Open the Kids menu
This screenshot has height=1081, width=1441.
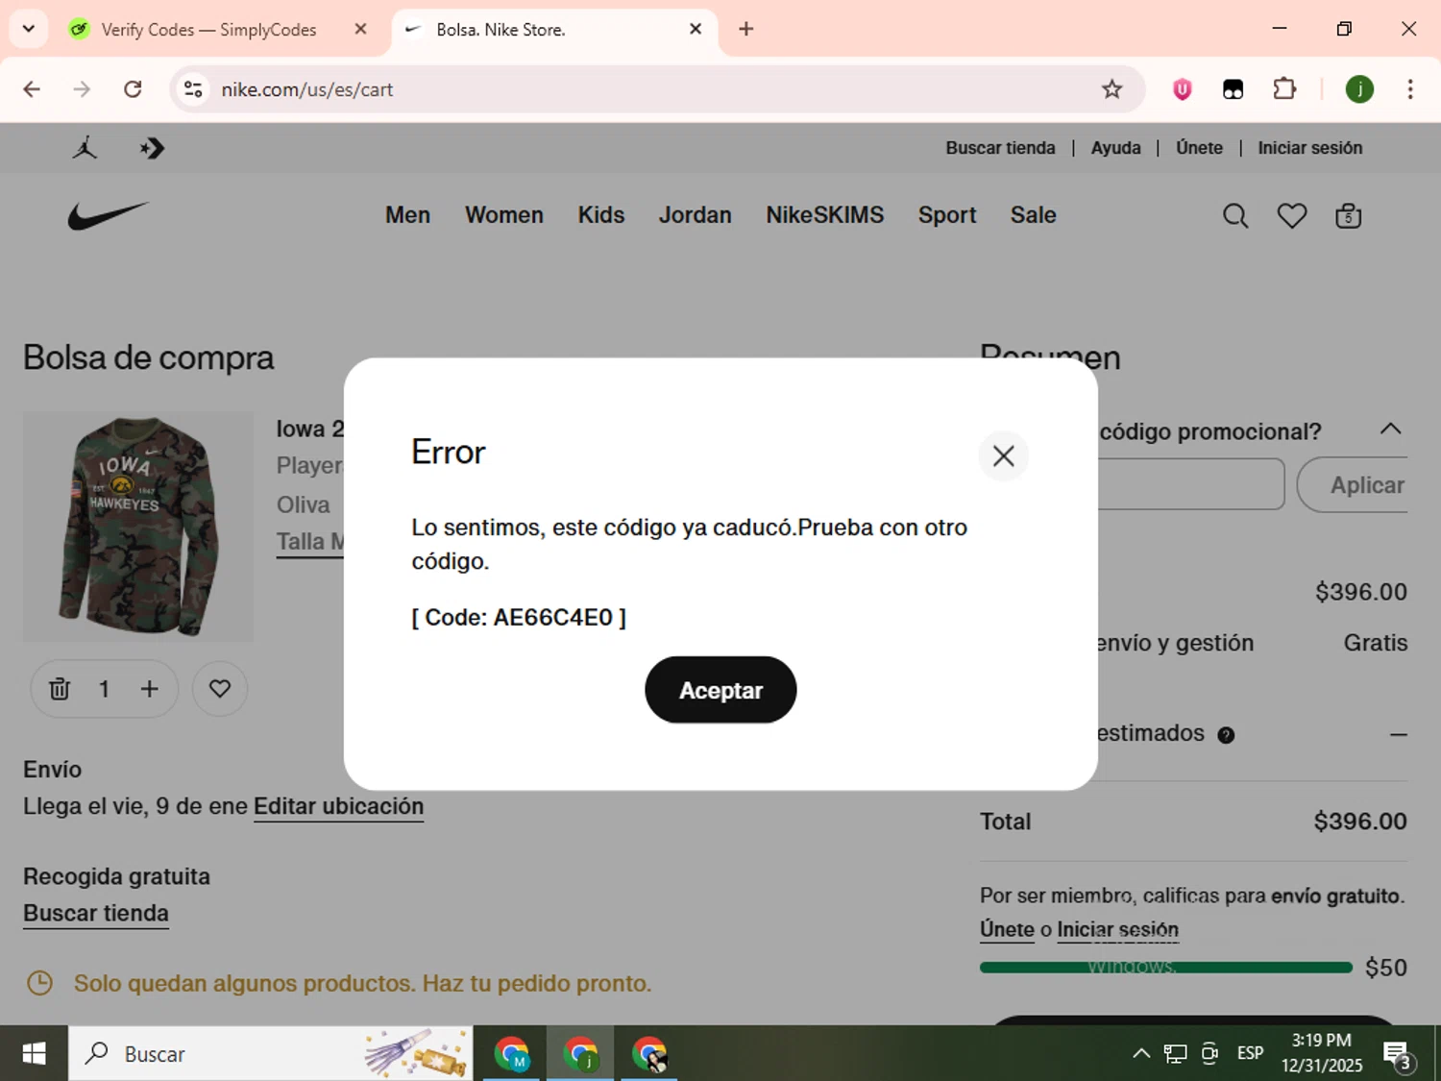click(601, 215)
